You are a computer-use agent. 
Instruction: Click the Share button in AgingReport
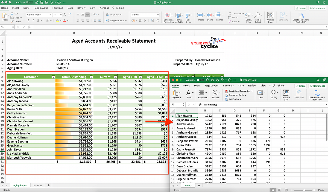click(x=300, y=8)
